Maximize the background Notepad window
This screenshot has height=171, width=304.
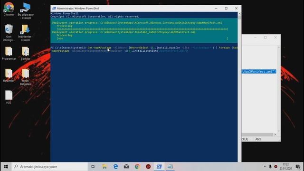(x=265, y=38)
